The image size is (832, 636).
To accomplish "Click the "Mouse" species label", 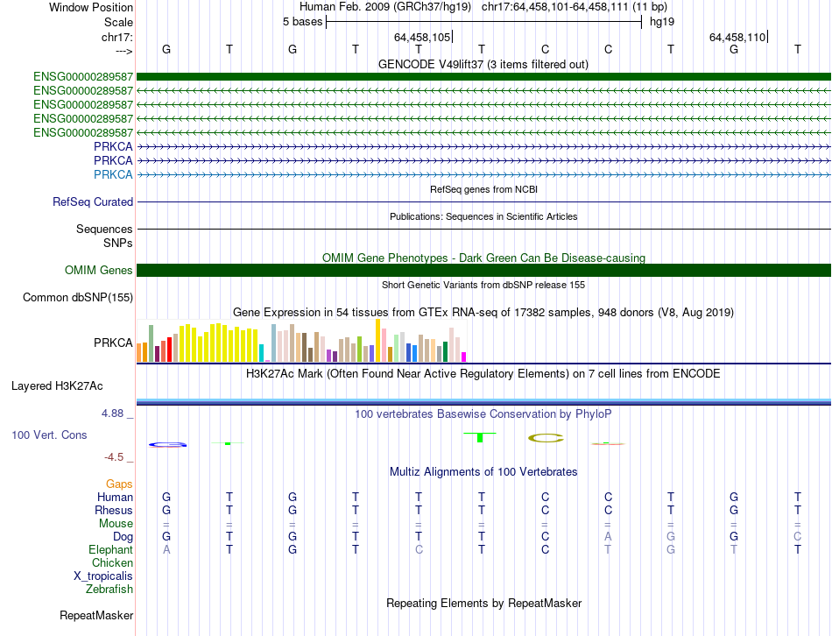I will pyautogui.click(x=116, y=524).
